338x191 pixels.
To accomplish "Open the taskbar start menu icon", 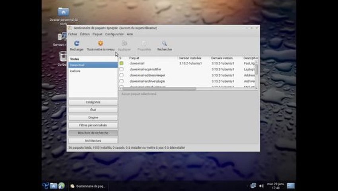I will tap(45, 185).
